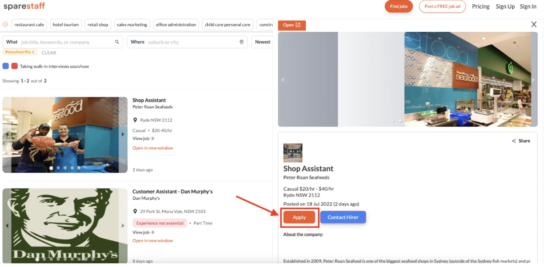This screenshot has height=267, width=544.
Task: Click Post a FREE job ad
Action: pos(442,6)
